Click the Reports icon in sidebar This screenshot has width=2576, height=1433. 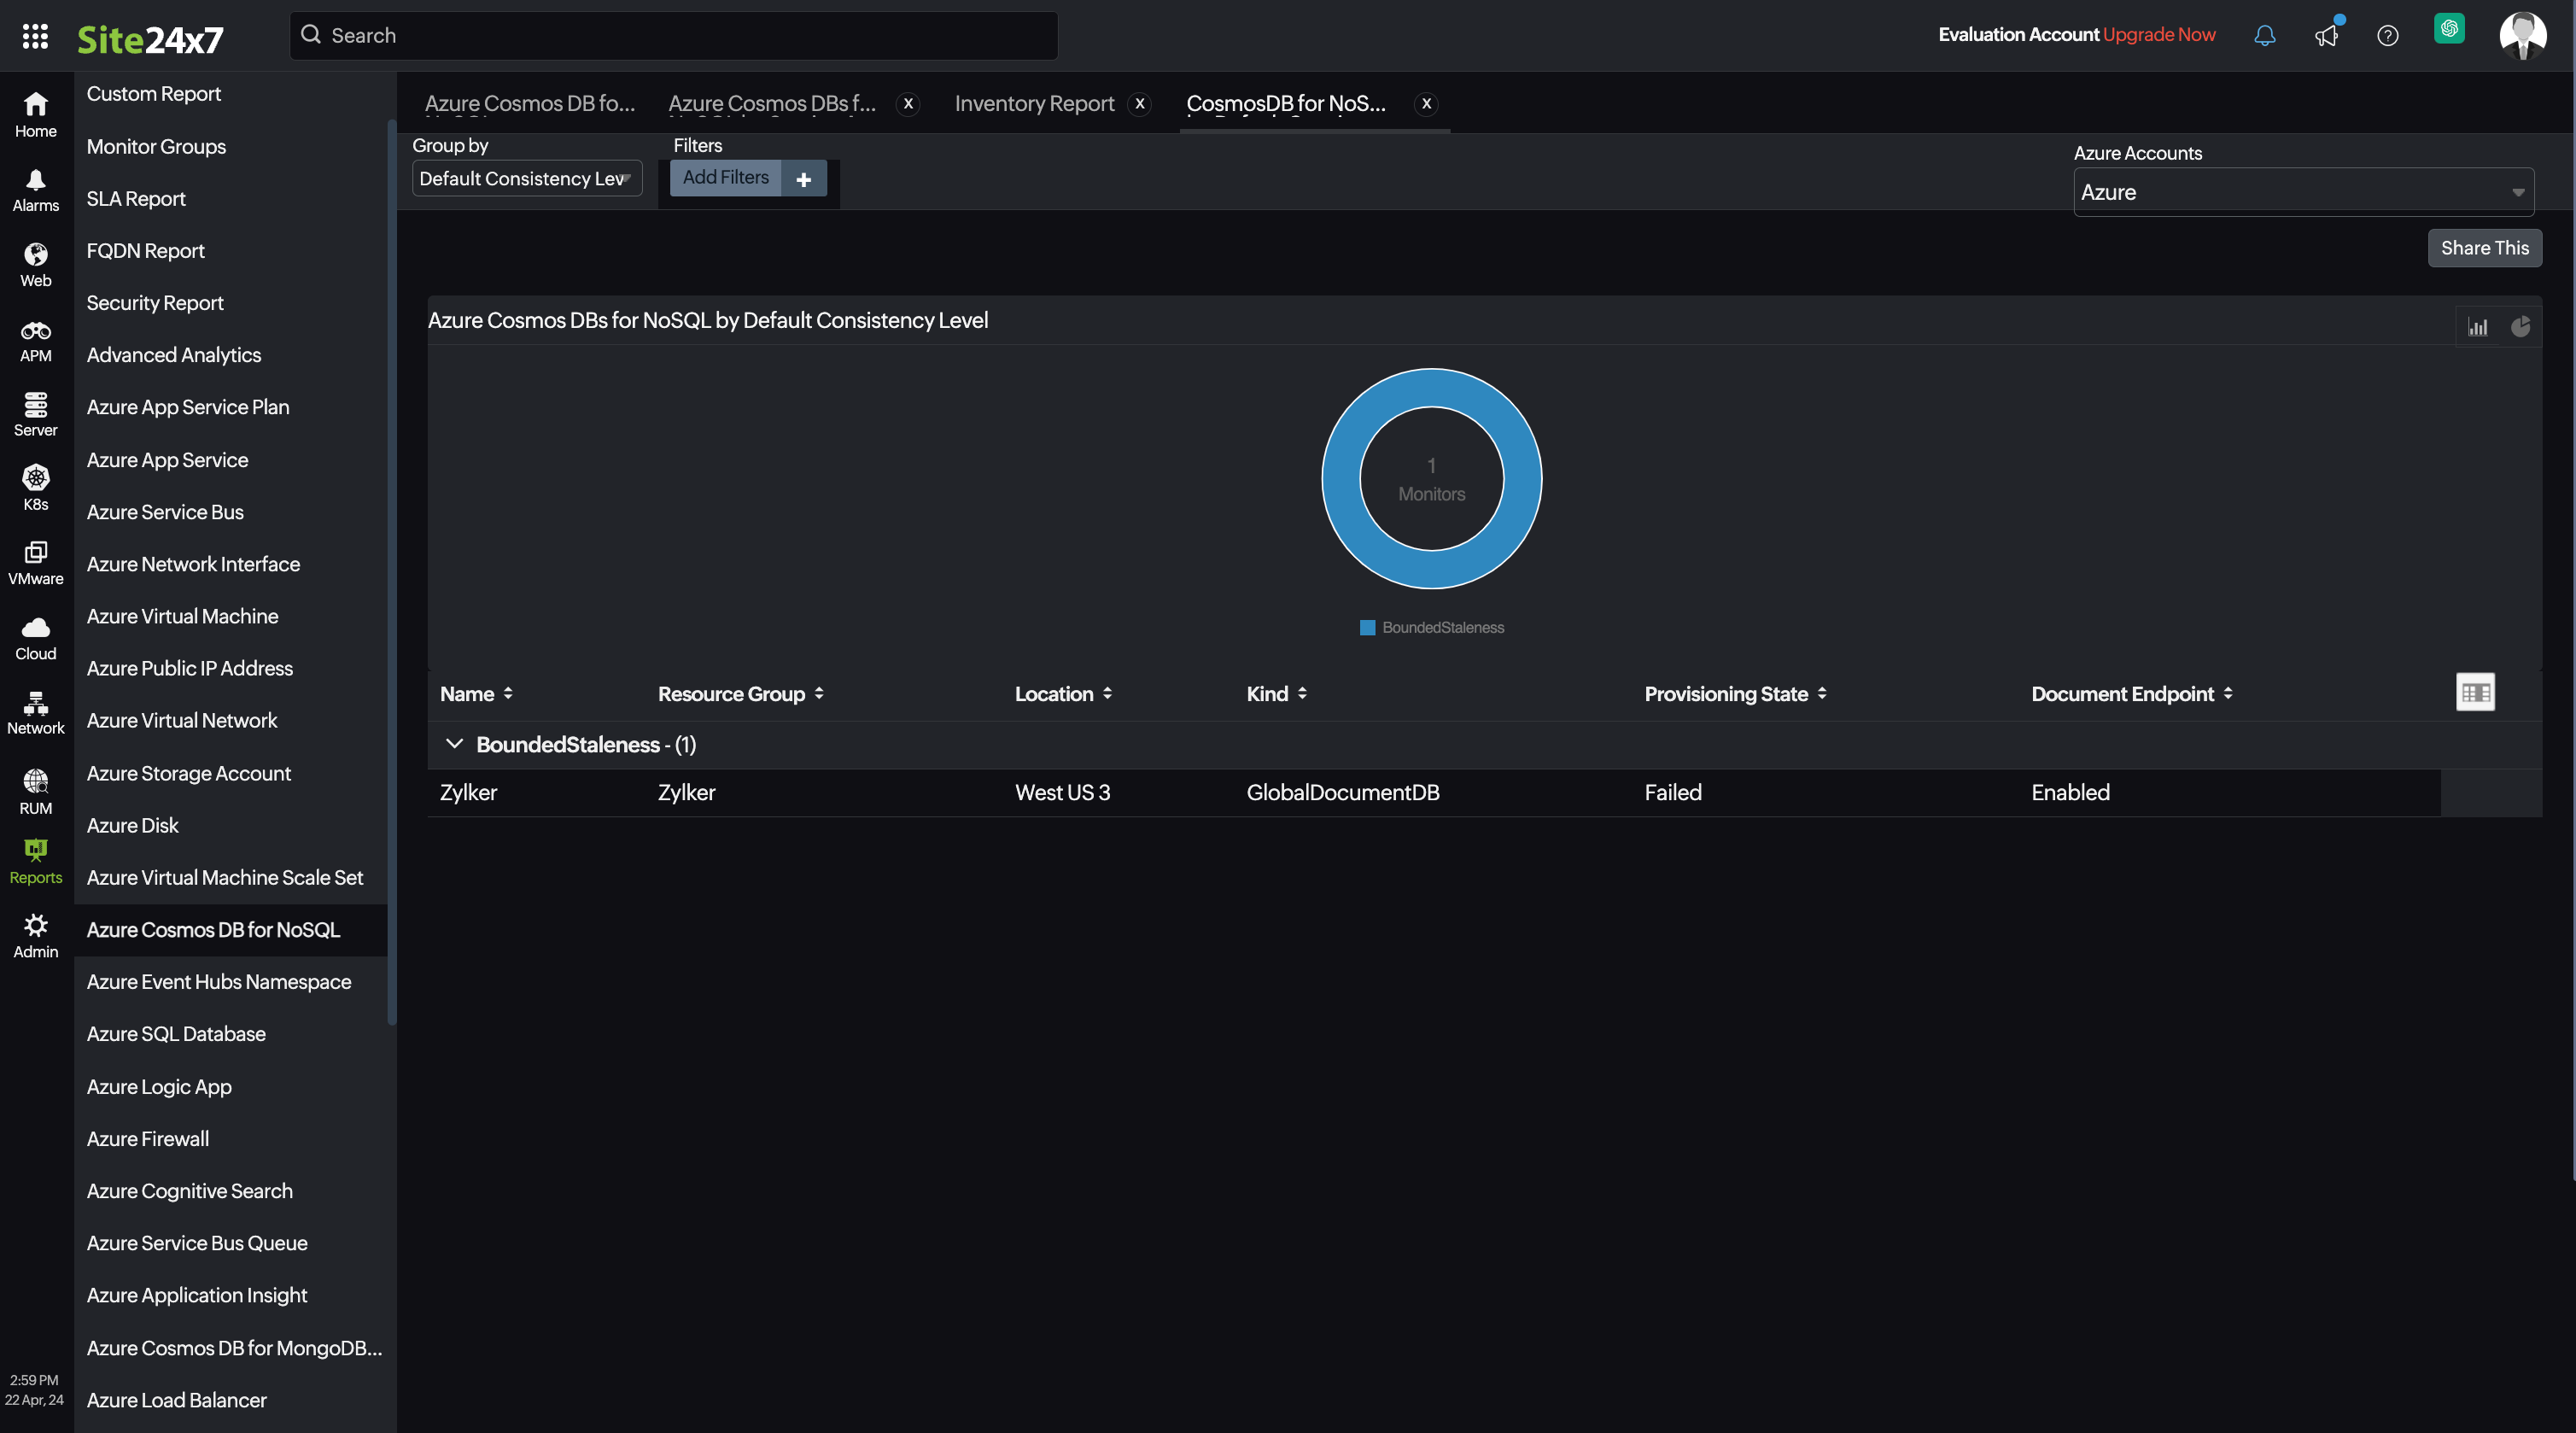coord(33,852)
